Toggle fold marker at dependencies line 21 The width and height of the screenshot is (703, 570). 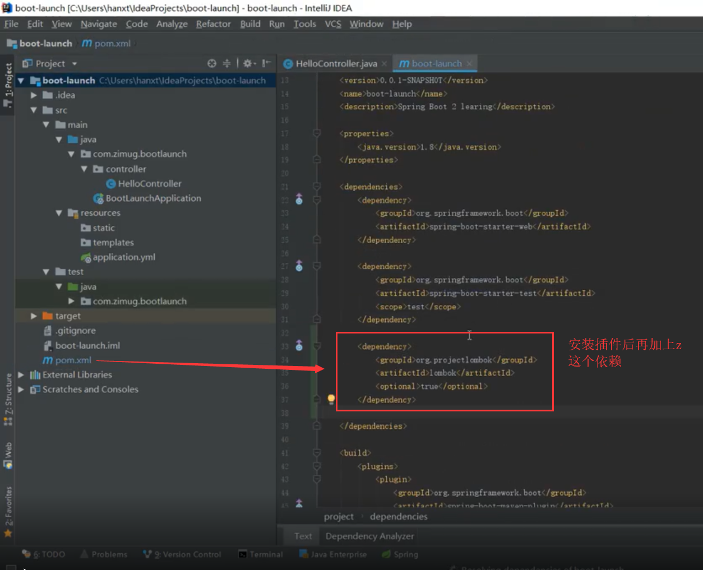(317, 187)
